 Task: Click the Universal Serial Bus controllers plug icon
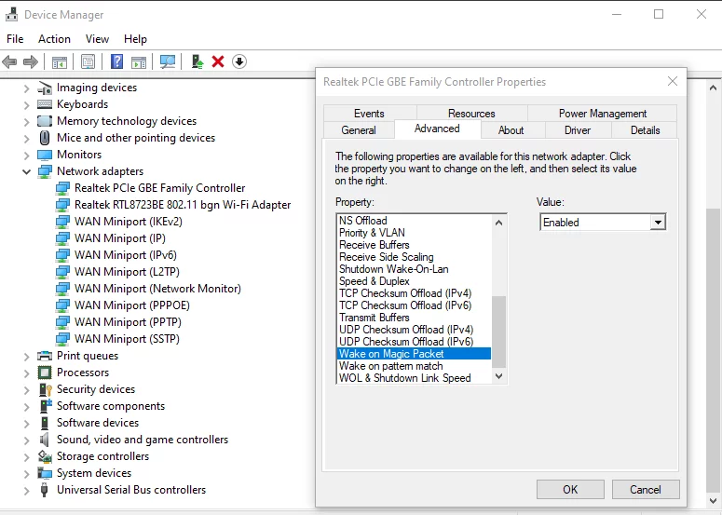[x=44, y=490]
